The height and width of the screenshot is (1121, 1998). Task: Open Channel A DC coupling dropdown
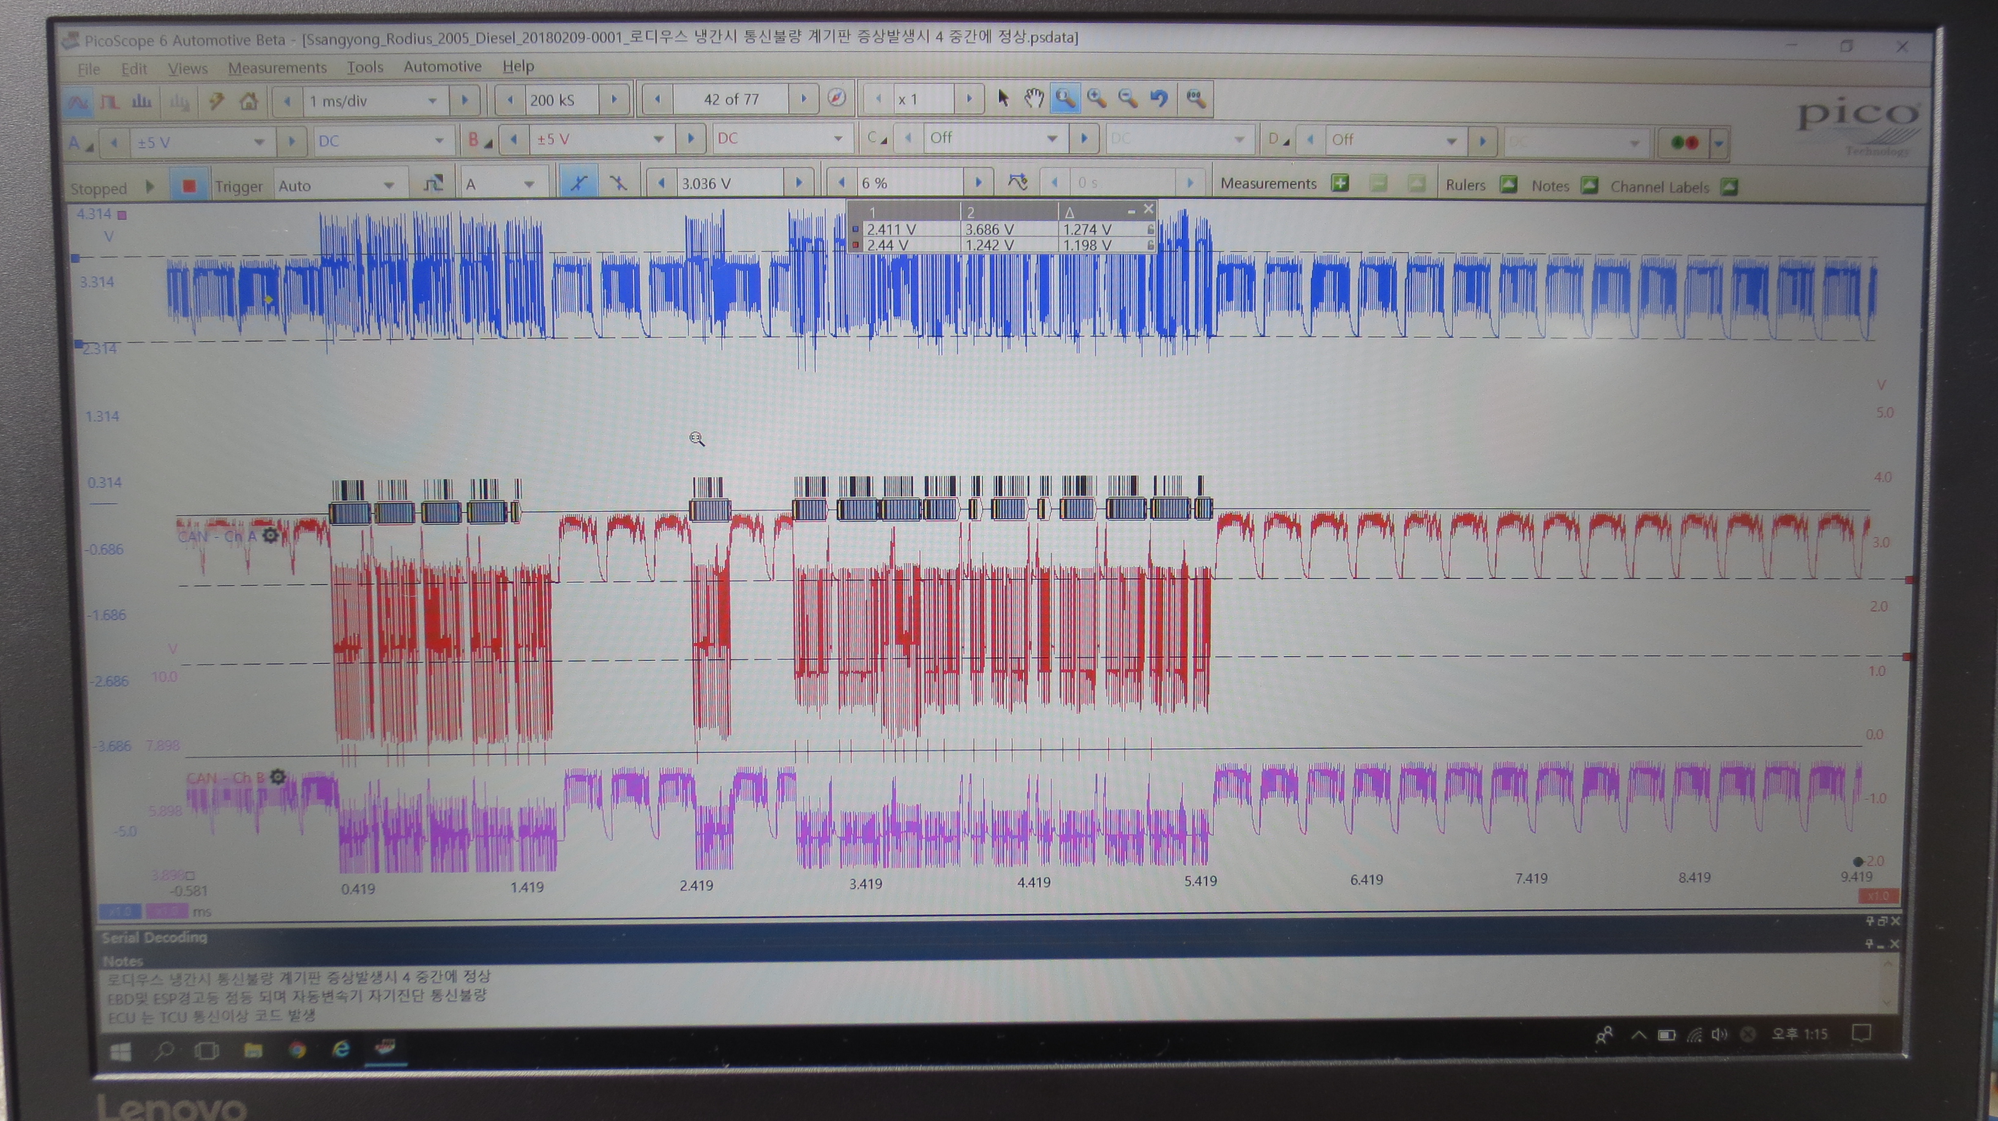(x=439, y=141)
